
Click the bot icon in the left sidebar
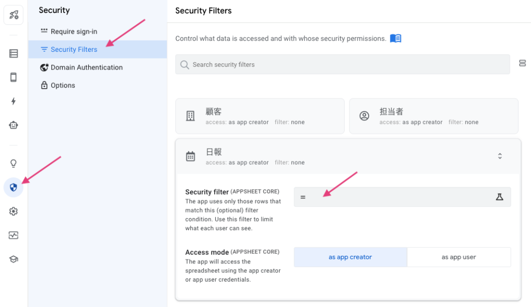pyautogui.click(x=13, y=125)
